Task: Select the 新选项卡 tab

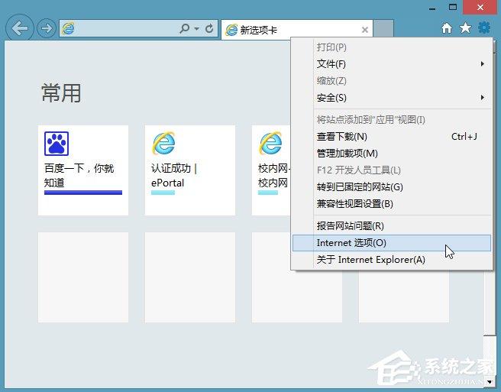Action: (x=297, y=30)
